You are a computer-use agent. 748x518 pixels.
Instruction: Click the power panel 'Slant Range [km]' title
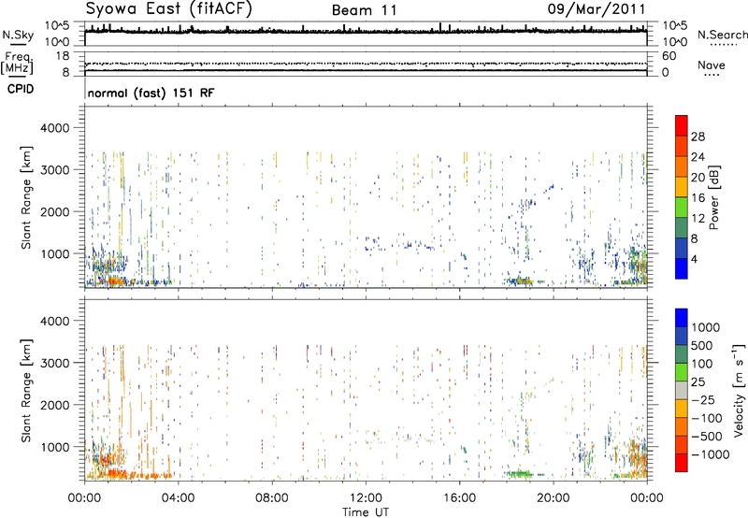coord(26,197)
